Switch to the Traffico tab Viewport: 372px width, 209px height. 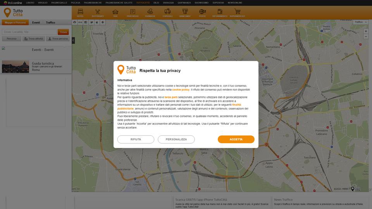(50, 22)
